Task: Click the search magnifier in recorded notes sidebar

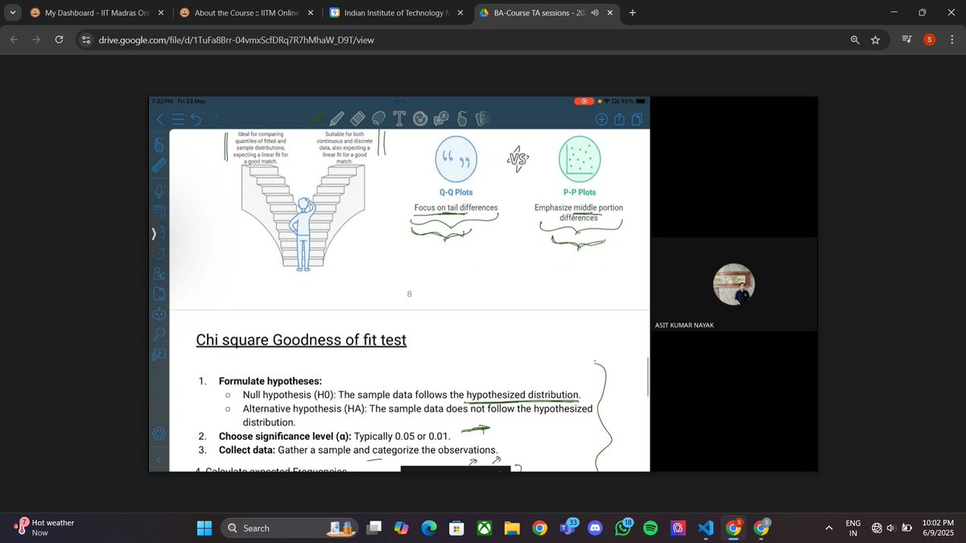Action: click(x=159, y=332)
